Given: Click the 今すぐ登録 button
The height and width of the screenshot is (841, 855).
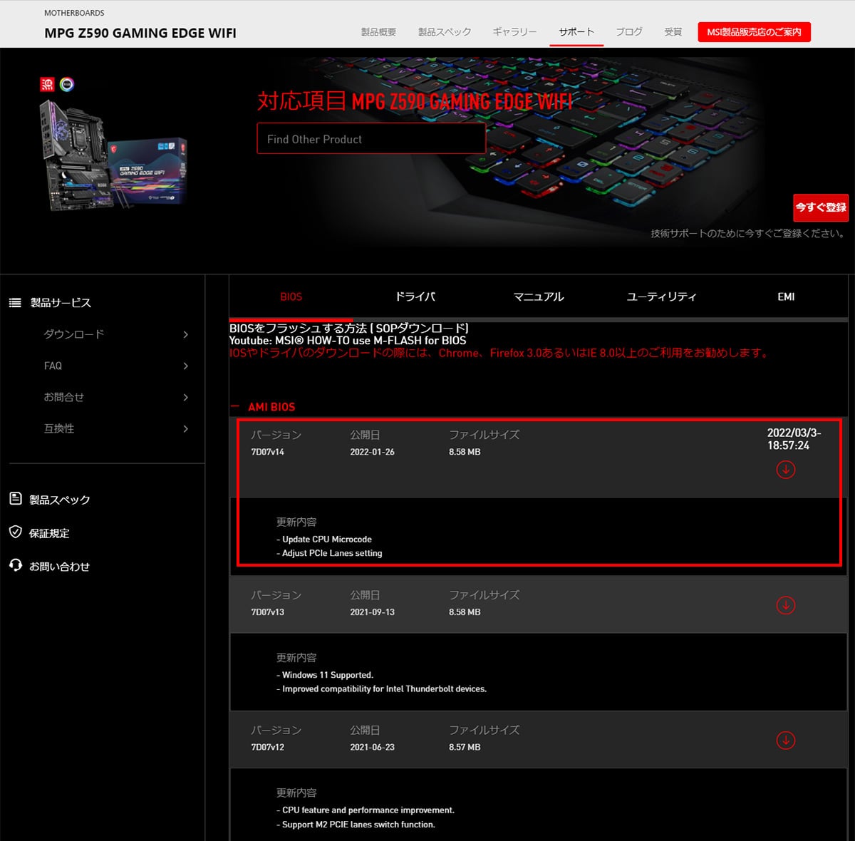Looking at the screenshot, I should click(821, 207).
